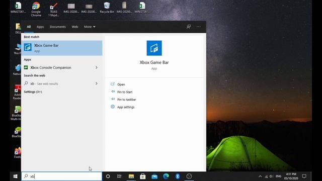
Task: Open the Mail app taskbar icon
Action: [x=154, y=176]
